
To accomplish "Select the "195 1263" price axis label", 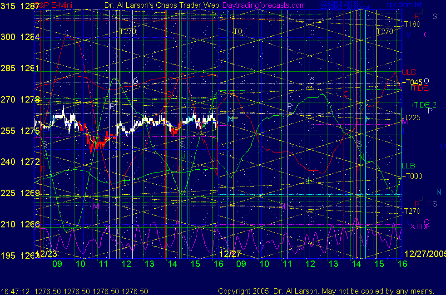I will coord(20,256).
